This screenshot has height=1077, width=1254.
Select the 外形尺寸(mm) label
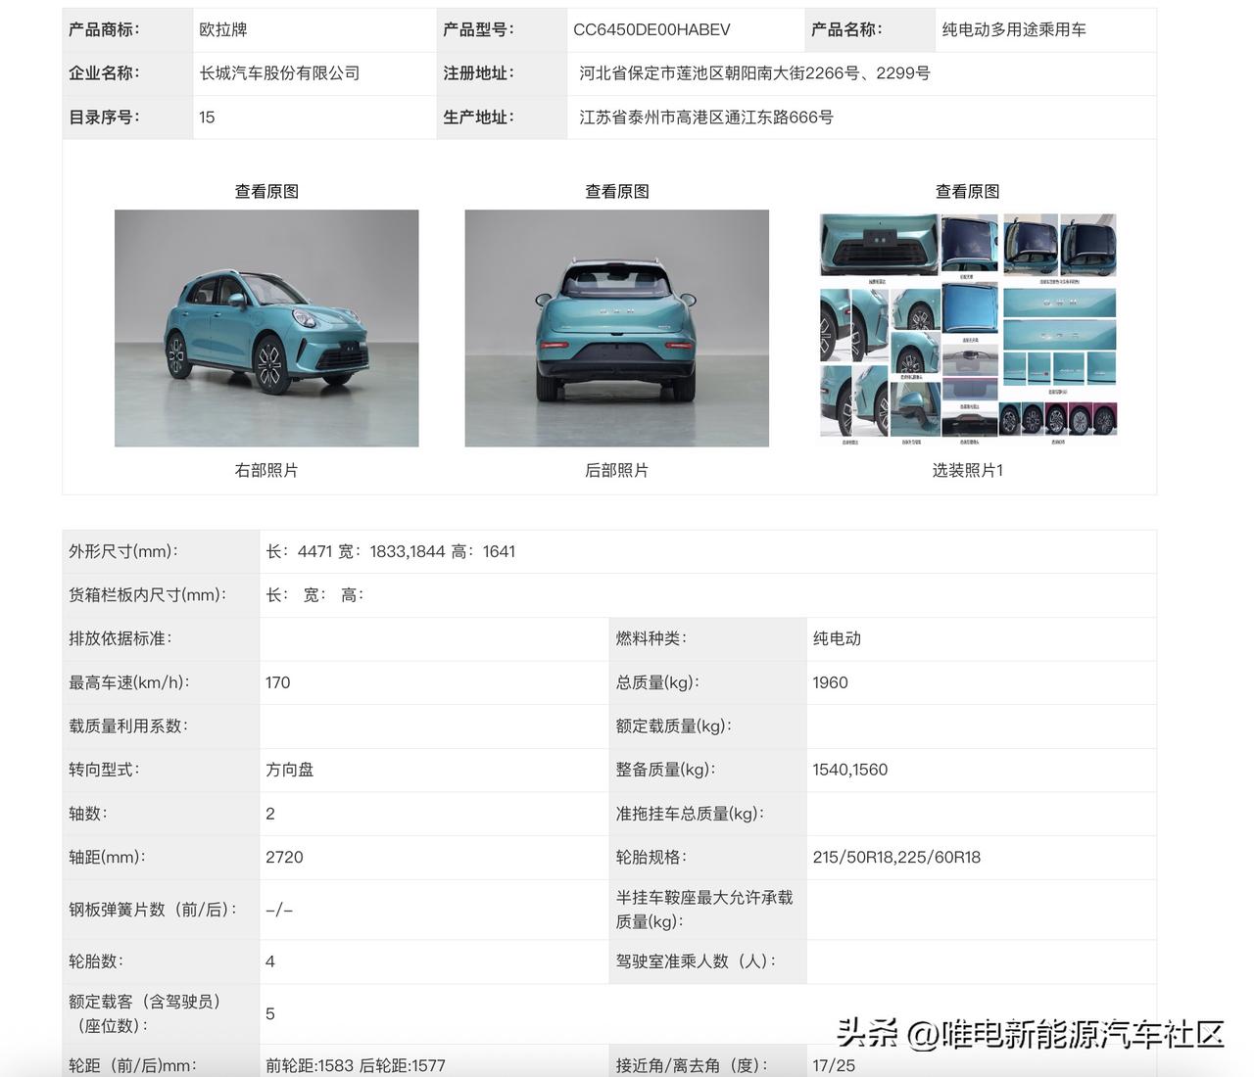tap(123, 552)
